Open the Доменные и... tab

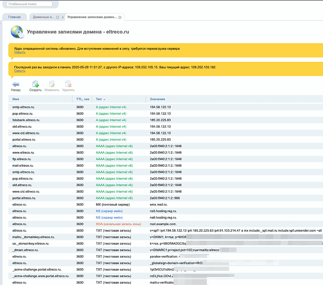click(x=43, y=17)
